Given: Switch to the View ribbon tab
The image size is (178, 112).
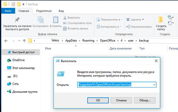Looking at the screenshot, I should click(61, 11).
